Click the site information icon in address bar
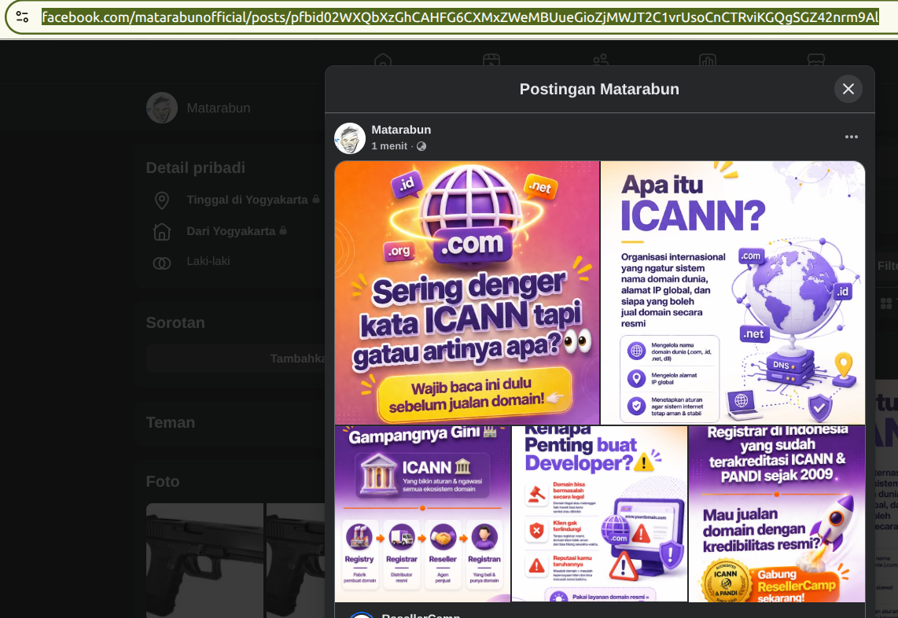 point(22,17)
